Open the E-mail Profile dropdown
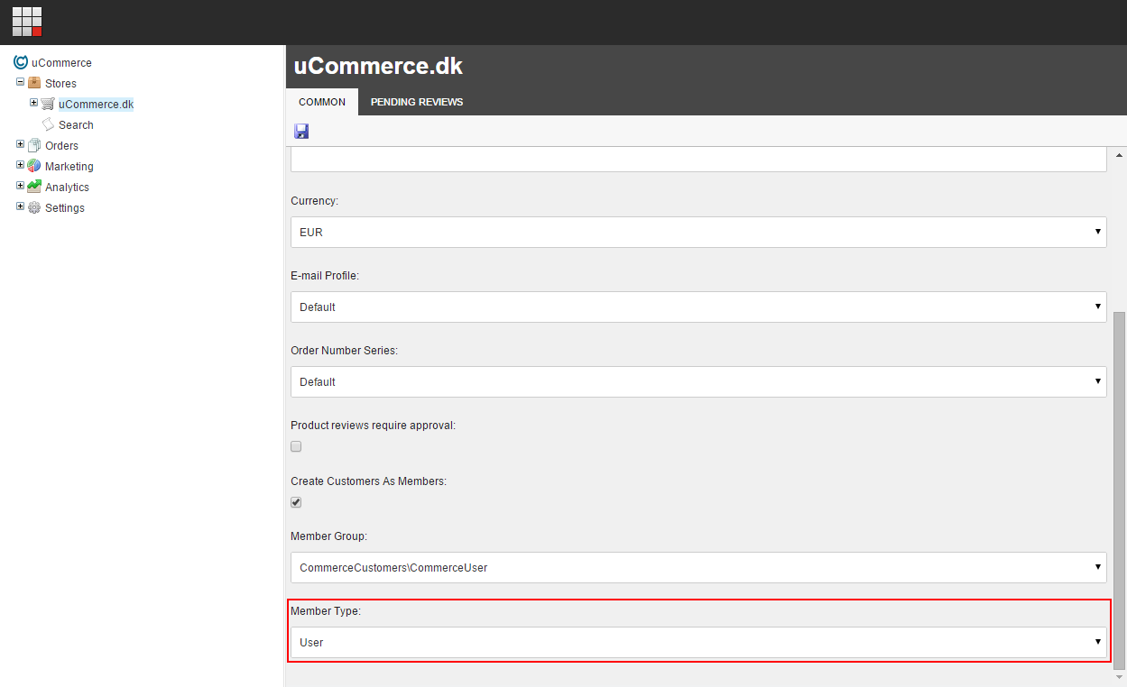 pos(698,307)
